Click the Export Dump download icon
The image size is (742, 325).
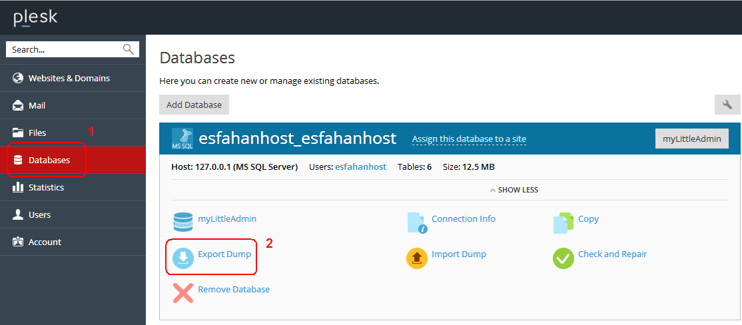183,258
